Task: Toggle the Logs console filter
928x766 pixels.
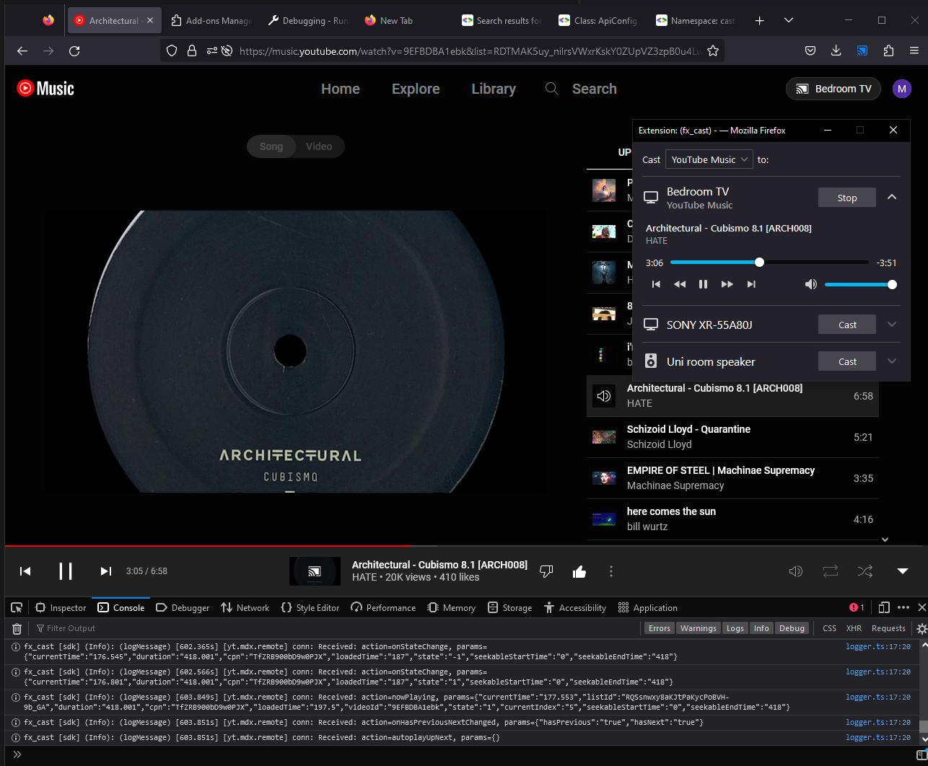Action: (735, 628)
